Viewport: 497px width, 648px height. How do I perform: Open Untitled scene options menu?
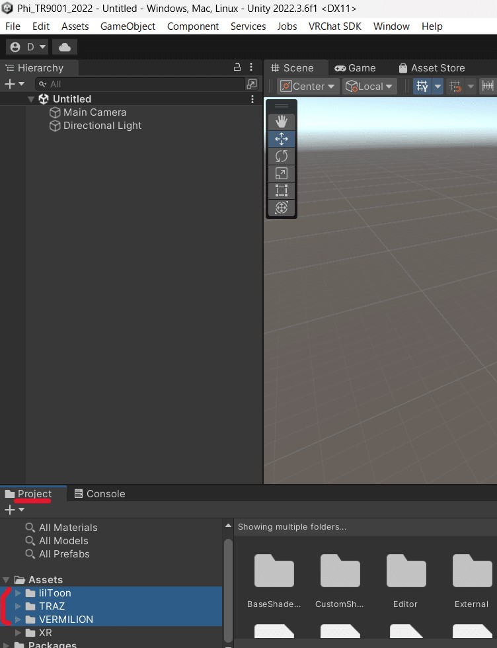252,99
